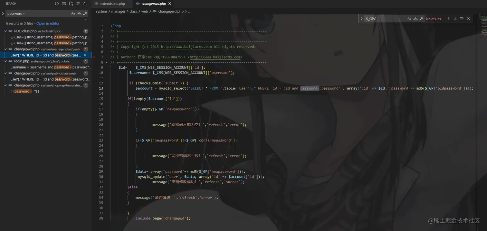The width and height of the screenshot is (487, 231).
Task: Open search results in editor link
Action: tap(48, 23)
